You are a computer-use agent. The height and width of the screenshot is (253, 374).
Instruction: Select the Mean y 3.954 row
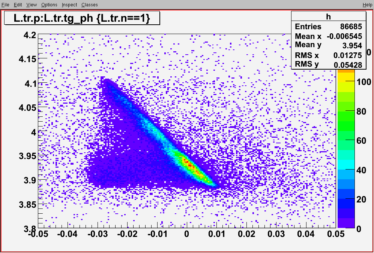pyautogui.click(x=329, y=45)
